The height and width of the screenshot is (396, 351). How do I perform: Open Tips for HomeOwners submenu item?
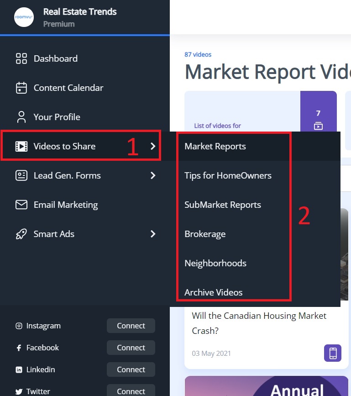click(x=228, y=175)
